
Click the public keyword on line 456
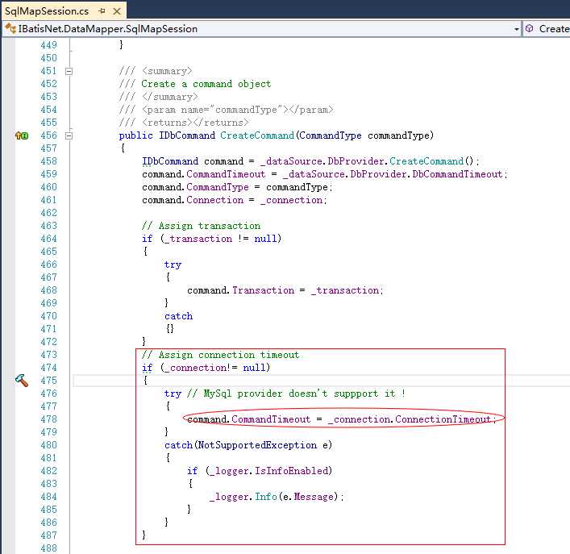pyautogui.click(x=136, y=136)
